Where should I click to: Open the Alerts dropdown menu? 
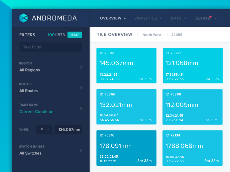click(206, 19)
